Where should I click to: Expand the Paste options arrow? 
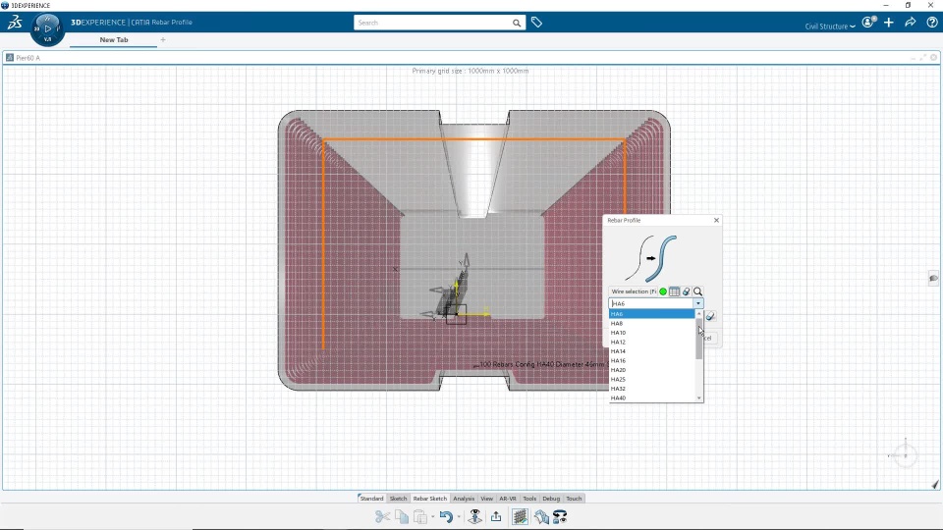coord(432,517)
